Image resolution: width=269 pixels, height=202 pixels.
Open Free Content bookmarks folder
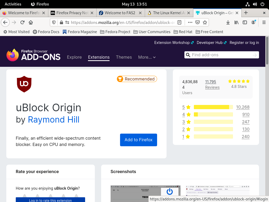209,32
